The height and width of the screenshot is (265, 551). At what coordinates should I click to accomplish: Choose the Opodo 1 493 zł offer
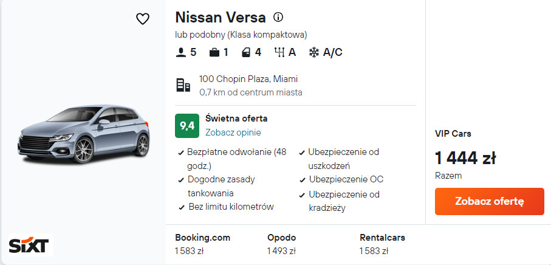click(x=282, y=244)
